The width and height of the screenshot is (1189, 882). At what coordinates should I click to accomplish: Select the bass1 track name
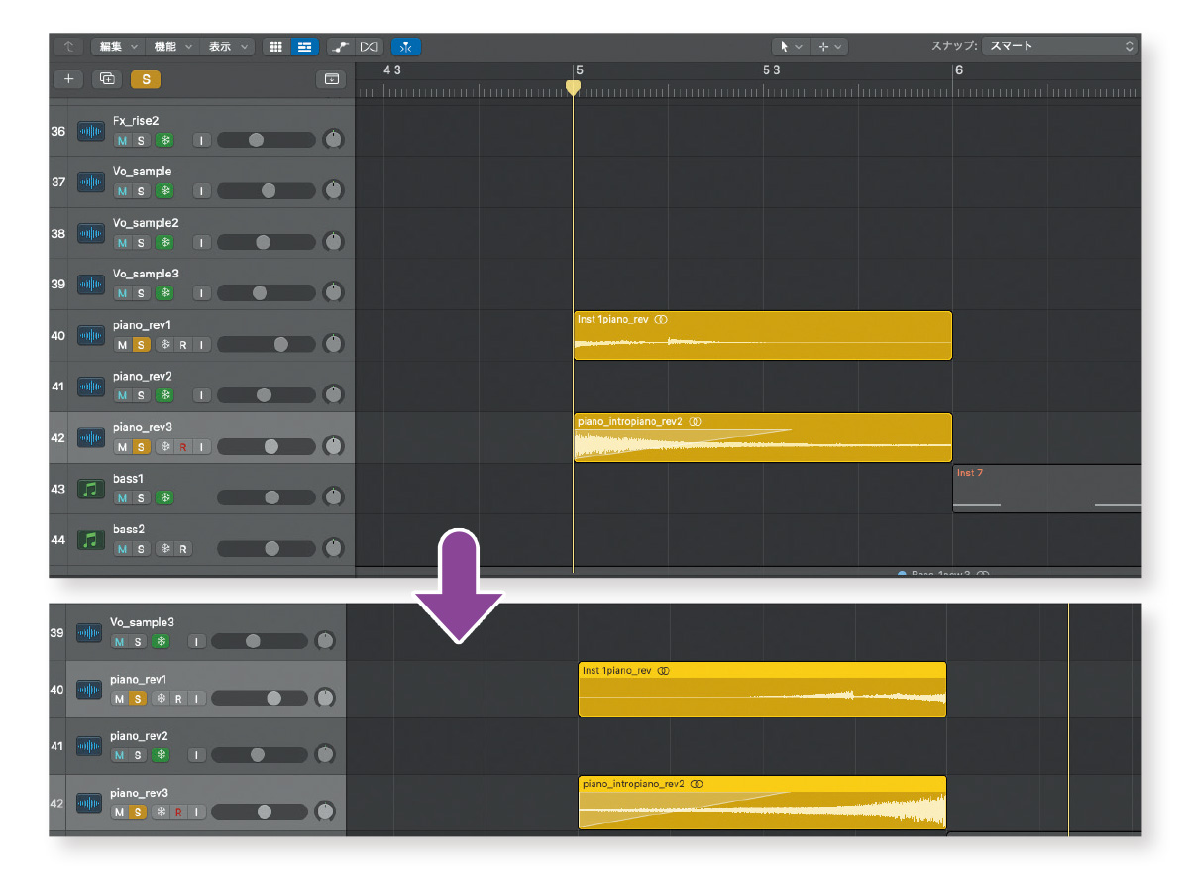(x=129, y=478)
